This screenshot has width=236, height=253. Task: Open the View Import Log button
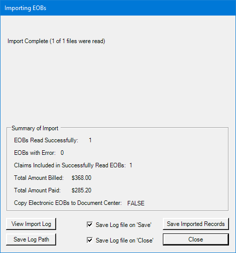pyautogui.click(x=31, y=224)
